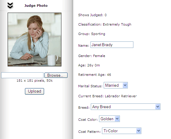This screenshot has width=171, height=139.
Task: Open the Coat Pattern Ti-Color dropdown
Action: pos(122,131)
